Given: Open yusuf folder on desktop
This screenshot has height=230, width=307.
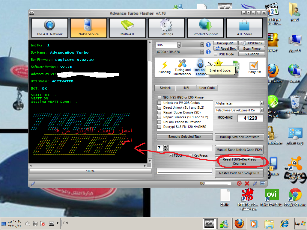Looking at the screenshot, I should [x=295, y=12].
